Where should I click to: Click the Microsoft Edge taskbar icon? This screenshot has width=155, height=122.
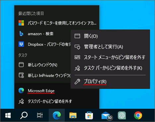tap(57, 115)
